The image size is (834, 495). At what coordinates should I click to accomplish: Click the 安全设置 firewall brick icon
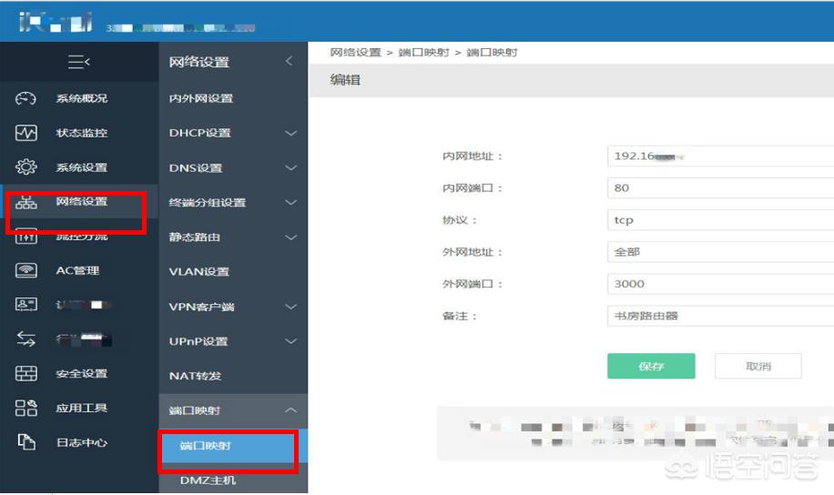26,374
